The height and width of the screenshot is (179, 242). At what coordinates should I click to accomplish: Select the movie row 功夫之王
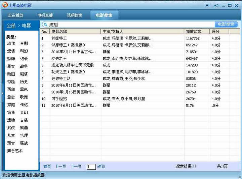pos(59,58)
